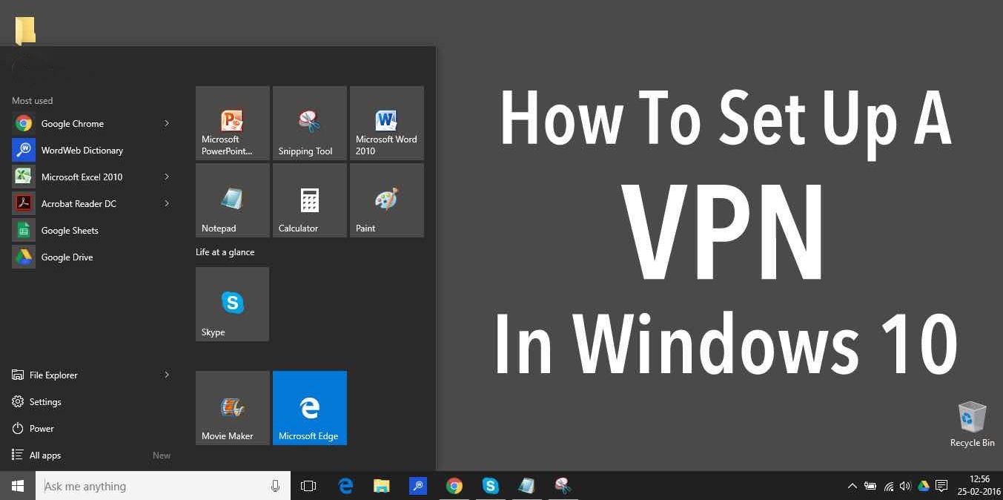
Task: Launch the Calculator tile
Action: pos(309,200)
